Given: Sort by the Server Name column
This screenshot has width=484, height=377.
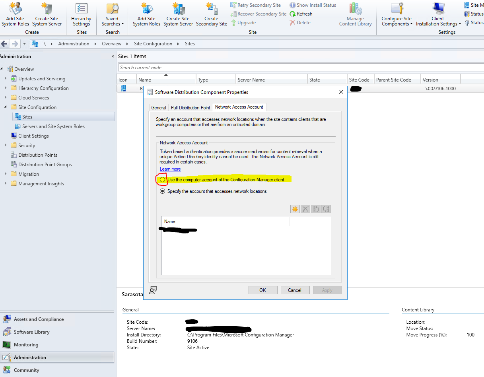Looking at the screenshot, I should tap(272, 80).
